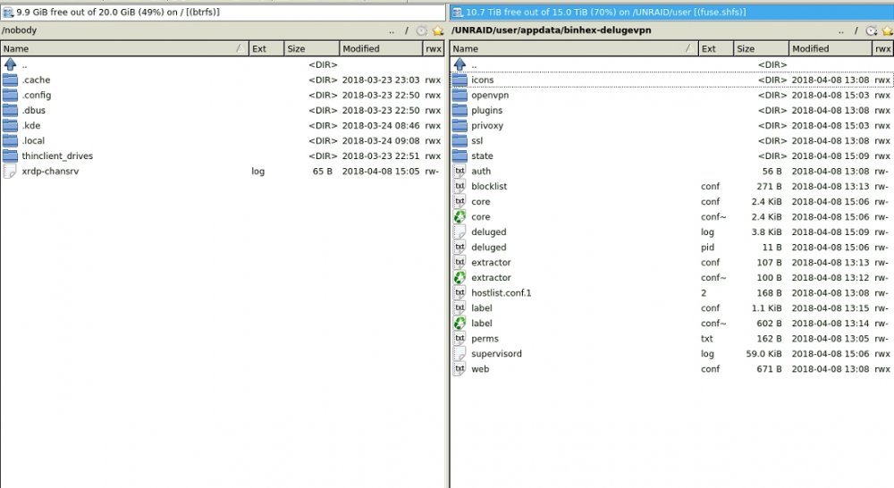Select the privoxy folder icon
Image resolution: width=894 pixels, height=488 pixels.
[x=460, y=125]
